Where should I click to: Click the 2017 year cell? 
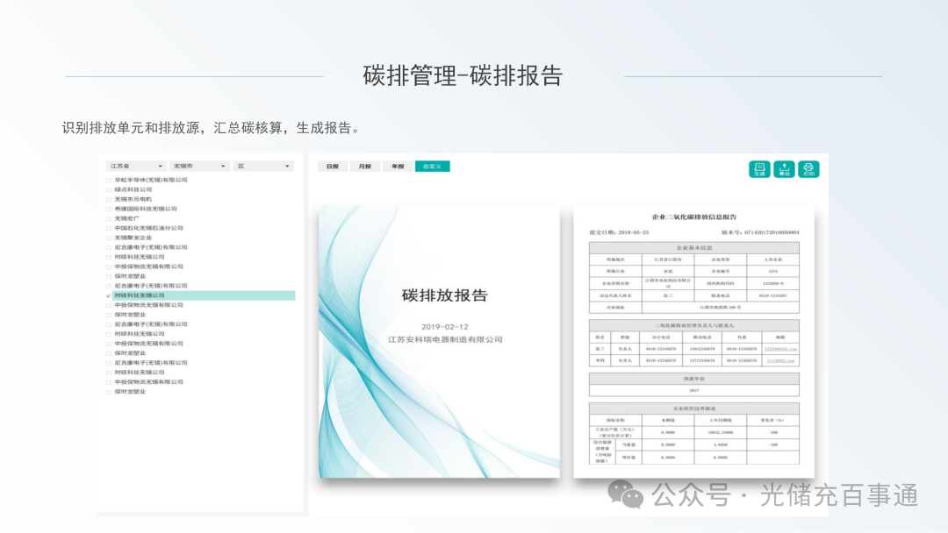click(x=694, y=390)
